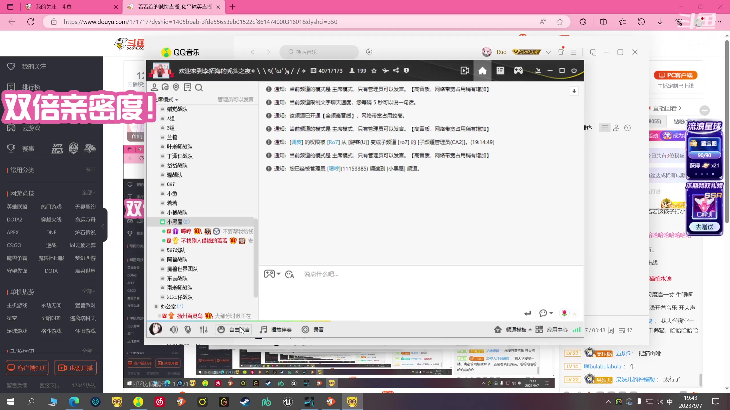Search the channel list with magnifier icon
Image resolution: width=730 pixels, height=410 pixels.
(199, 87)
